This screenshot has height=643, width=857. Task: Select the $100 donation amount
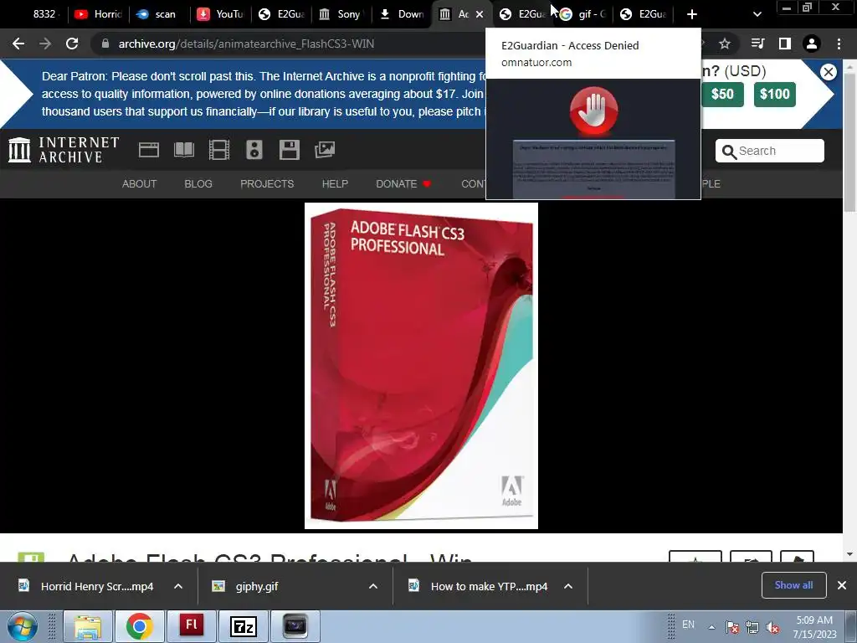tap(774, 94)
